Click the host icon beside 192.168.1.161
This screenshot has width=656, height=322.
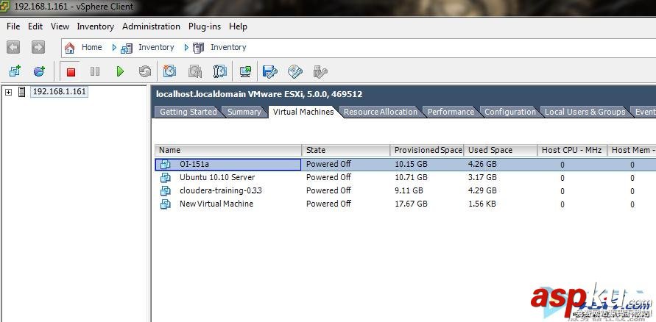22,92
